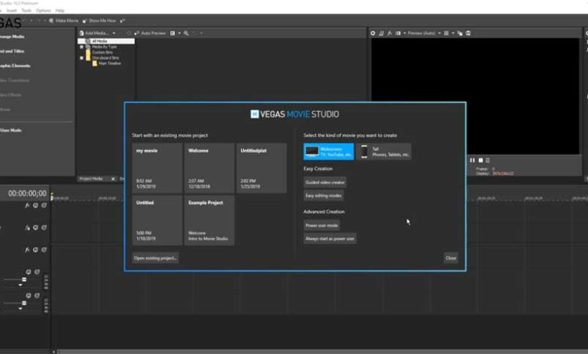This screenshot has height=354, width=588.
Task: Open the 'Welcome' recent project card
Action: (x=210, y=168)
